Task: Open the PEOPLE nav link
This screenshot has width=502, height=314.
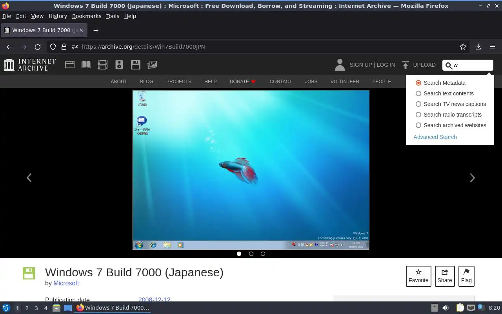Action: [382, 82]
